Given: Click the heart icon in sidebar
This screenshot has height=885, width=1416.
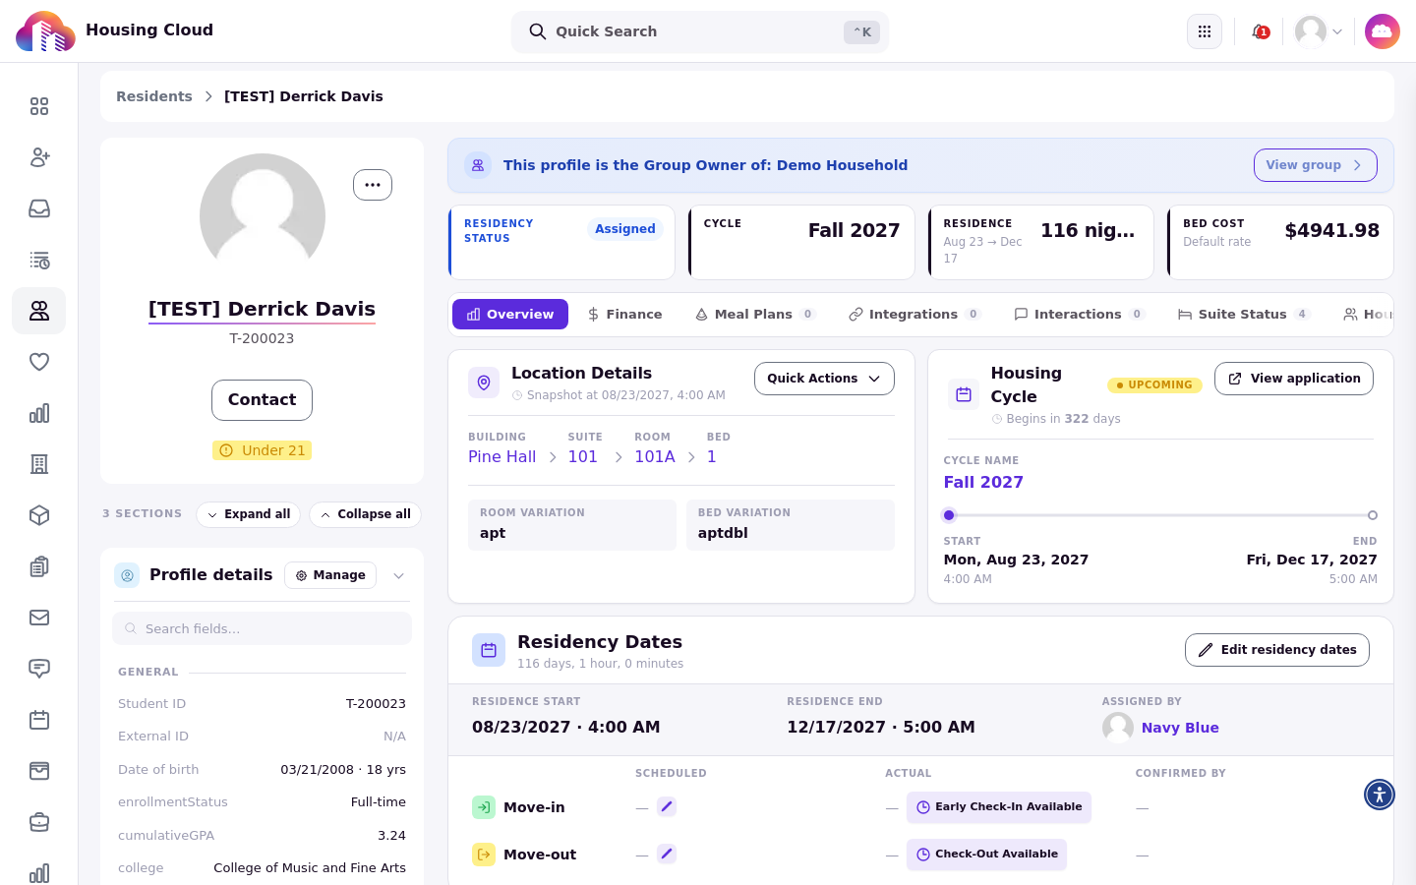Looking at the screenshot, I should point(39,362).
